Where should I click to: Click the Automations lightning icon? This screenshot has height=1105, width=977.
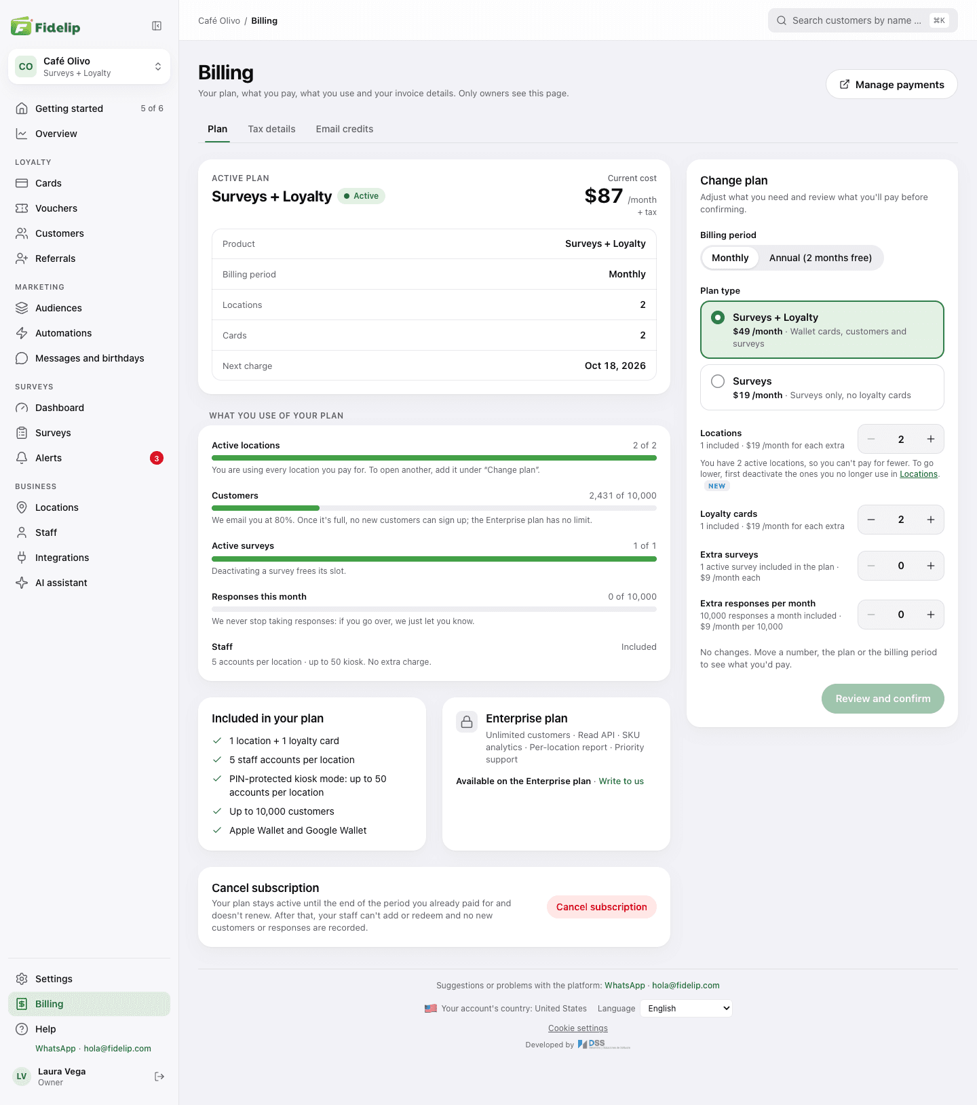tap(22, 333)
